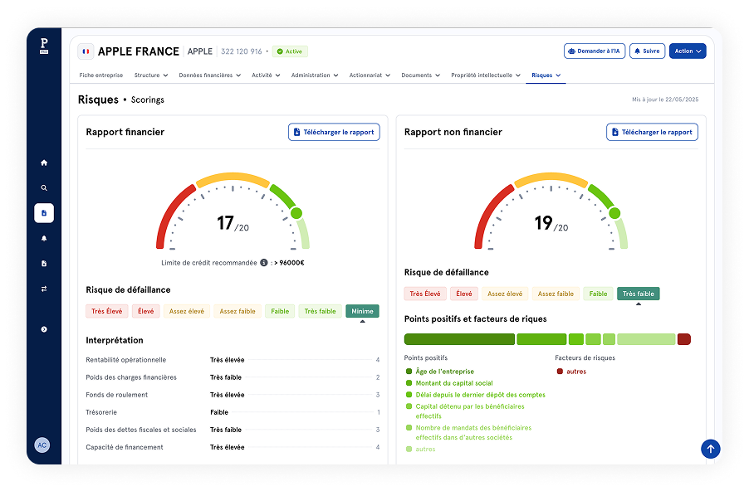Click the scroll-to-top arrow button

coord(710,449)
